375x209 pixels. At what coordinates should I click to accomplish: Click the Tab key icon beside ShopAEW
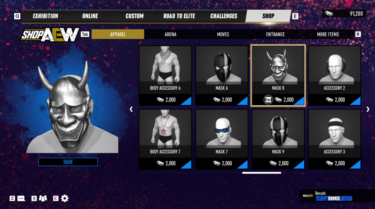point(85,34)
